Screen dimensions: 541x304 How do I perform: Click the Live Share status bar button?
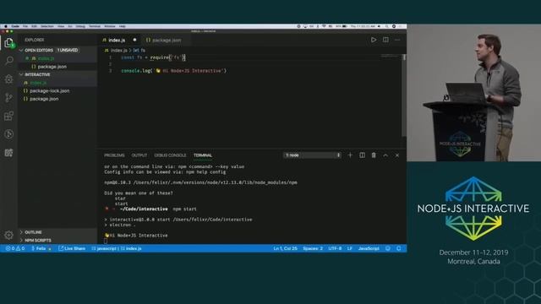[72, 248]
